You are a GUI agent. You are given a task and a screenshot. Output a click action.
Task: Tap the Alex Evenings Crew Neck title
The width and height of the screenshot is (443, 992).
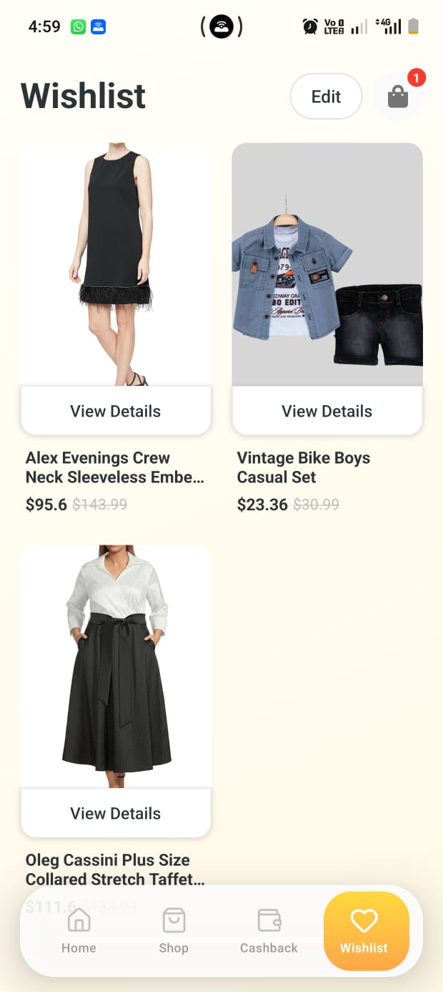[x=115, y=467]
